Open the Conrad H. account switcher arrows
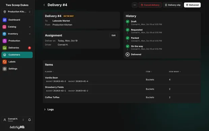The image size is (209, 131). point(23,120)
